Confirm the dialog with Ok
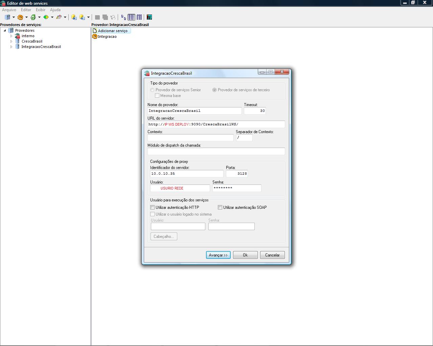 (245, 255)
